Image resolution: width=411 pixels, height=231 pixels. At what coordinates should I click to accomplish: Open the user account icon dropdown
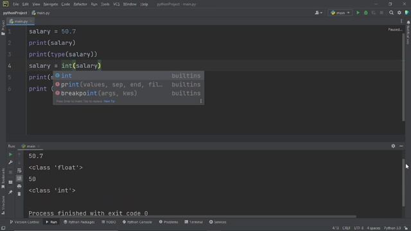319,13
